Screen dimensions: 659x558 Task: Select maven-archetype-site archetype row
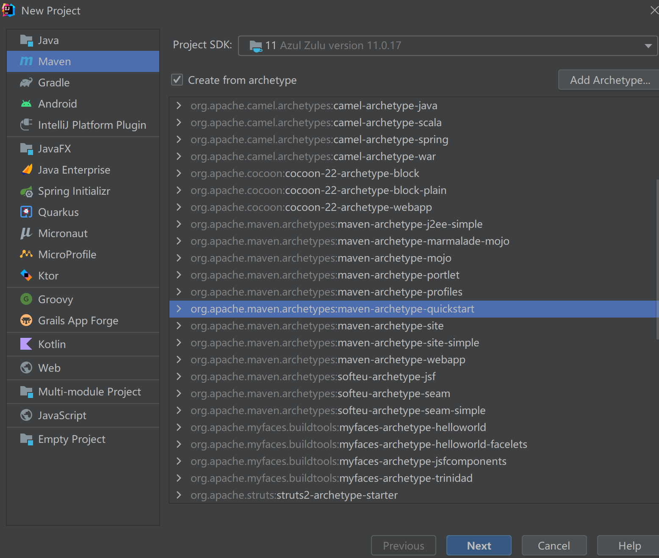(x=413, y=326)
